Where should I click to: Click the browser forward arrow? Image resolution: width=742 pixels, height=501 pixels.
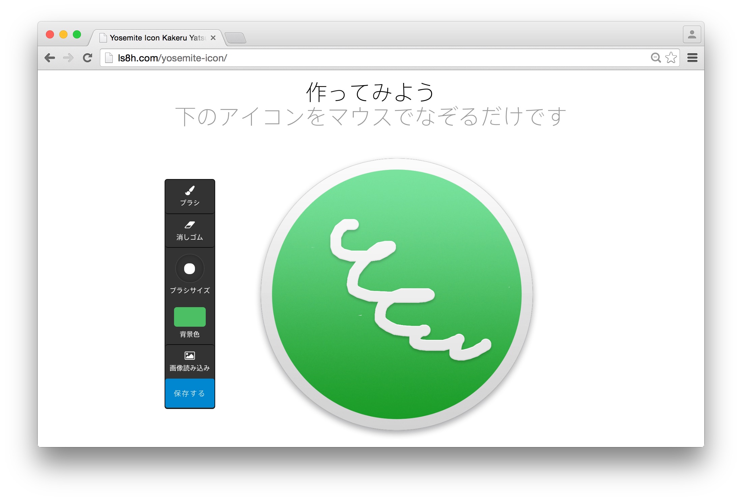coord(68,58)
